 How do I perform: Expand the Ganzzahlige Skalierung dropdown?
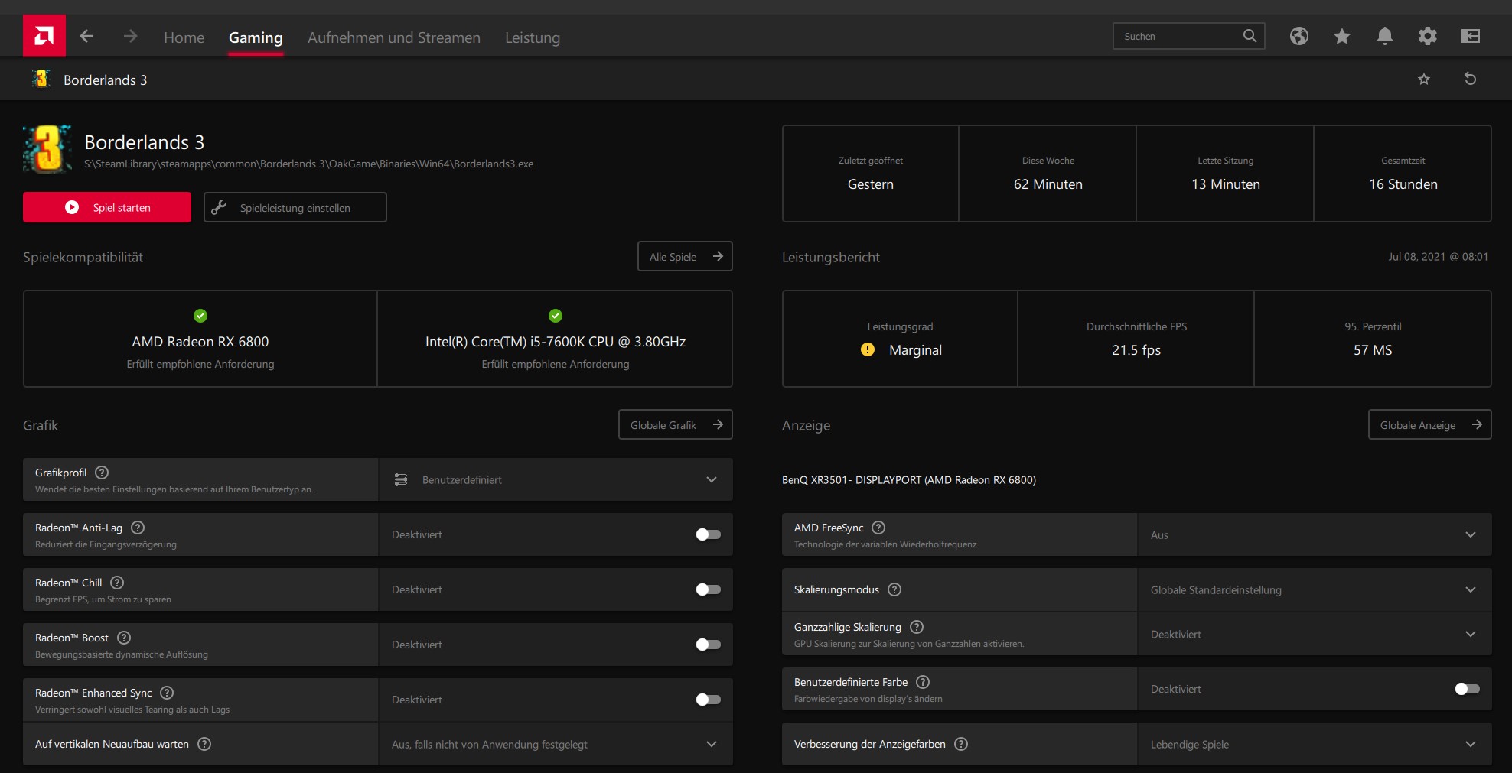pos(1315,634)
